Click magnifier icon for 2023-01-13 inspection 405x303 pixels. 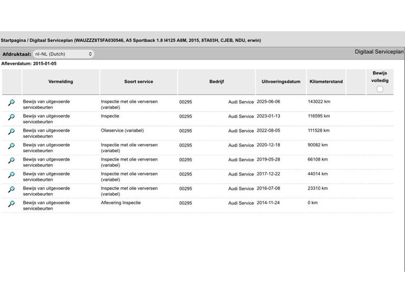11,118
